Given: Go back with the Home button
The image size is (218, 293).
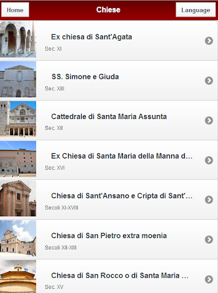Looking at the screenshot, I should 15,10.
